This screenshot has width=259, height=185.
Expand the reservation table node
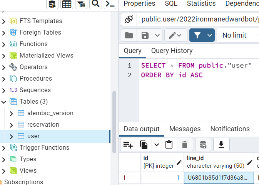coord(11,125)
